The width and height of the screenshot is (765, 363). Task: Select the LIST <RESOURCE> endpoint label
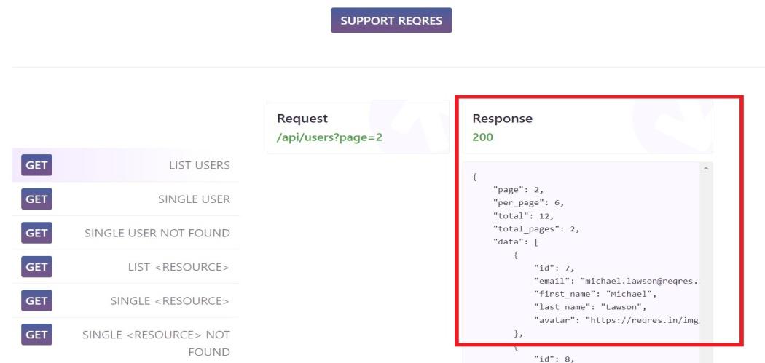178,267
